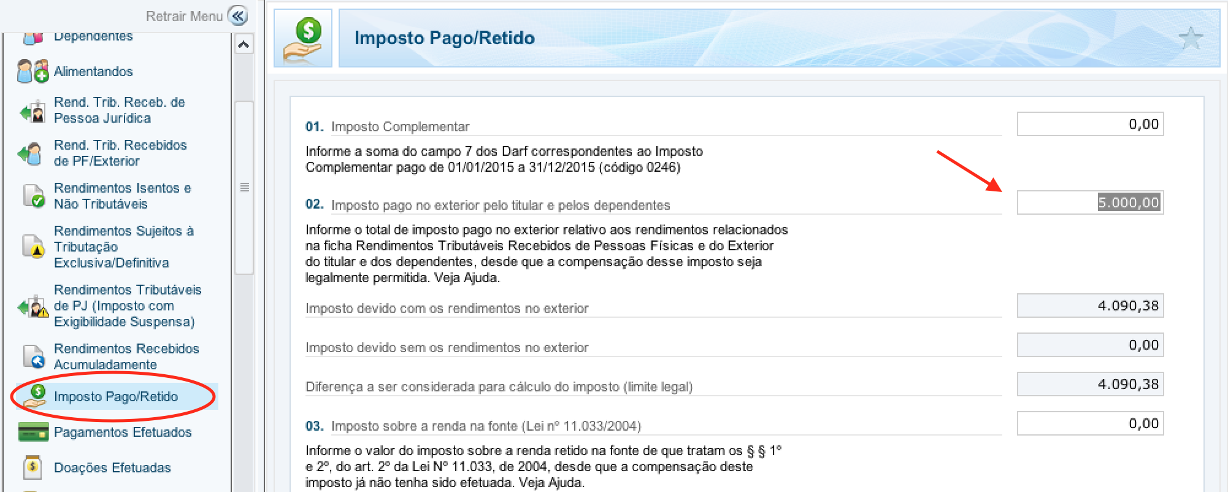Click the 'Diferença a ser considerada para cálculo' label
The width and height of the screenshot is (1228, 492).
tap(499, 386)
